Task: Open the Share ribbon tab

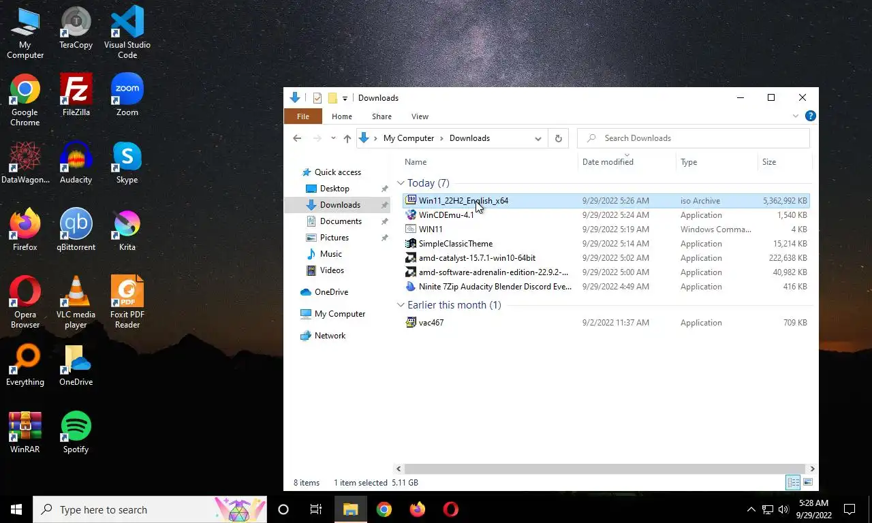Action: 381,116
